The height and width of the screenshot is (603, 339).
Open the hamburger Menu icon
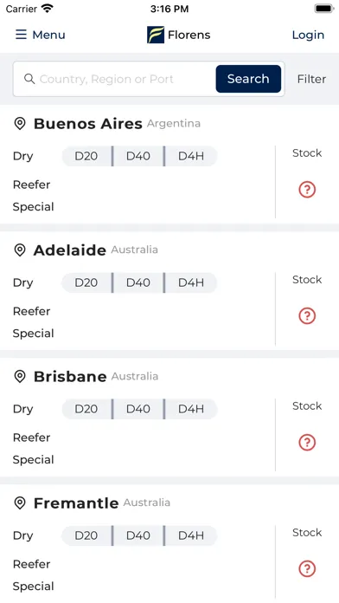click(x=21, y=35)
